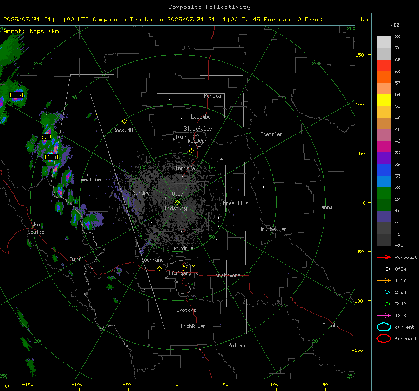Click the Stettler town label

coord(271,134)
